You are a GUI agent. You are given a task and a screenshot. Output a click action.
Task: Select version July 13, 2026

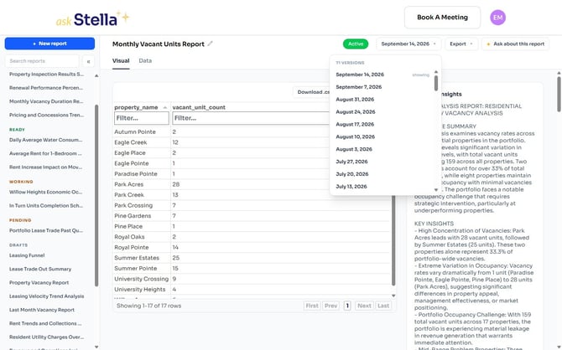click(x=382, y=187)
